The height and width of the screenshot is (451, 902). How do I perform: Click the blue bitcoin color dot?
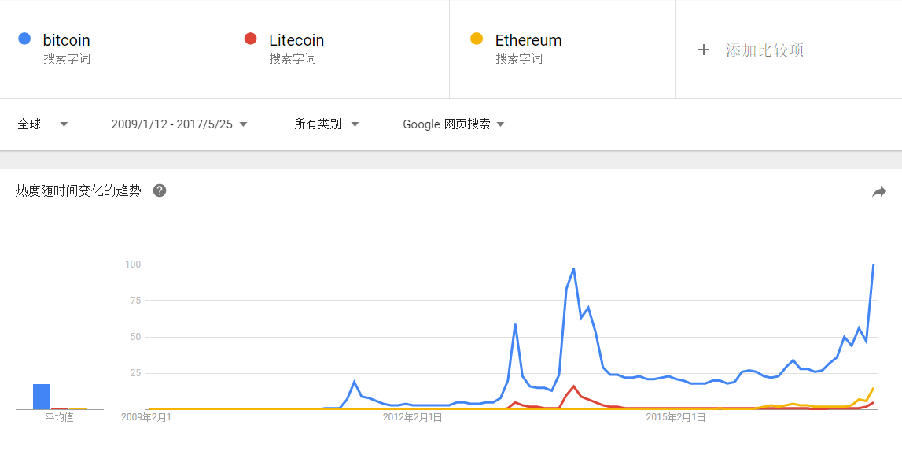tap(24, 39)
